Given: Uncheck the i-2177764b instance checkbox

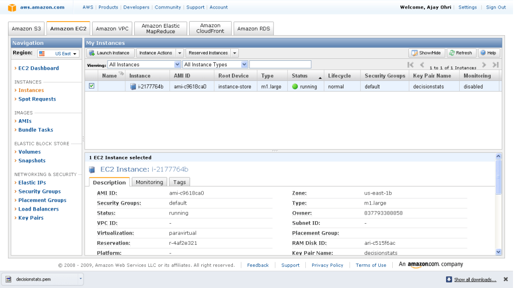Looking at the screenshot, I should point(92,86).
